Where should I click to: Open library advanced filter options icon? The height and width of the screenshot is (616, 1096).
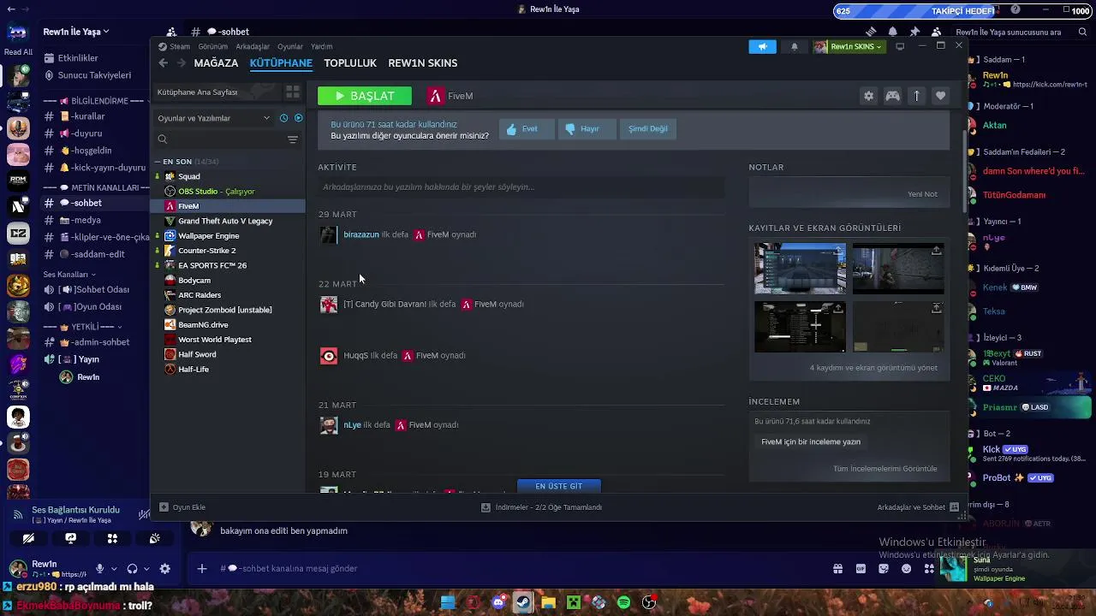293,139
